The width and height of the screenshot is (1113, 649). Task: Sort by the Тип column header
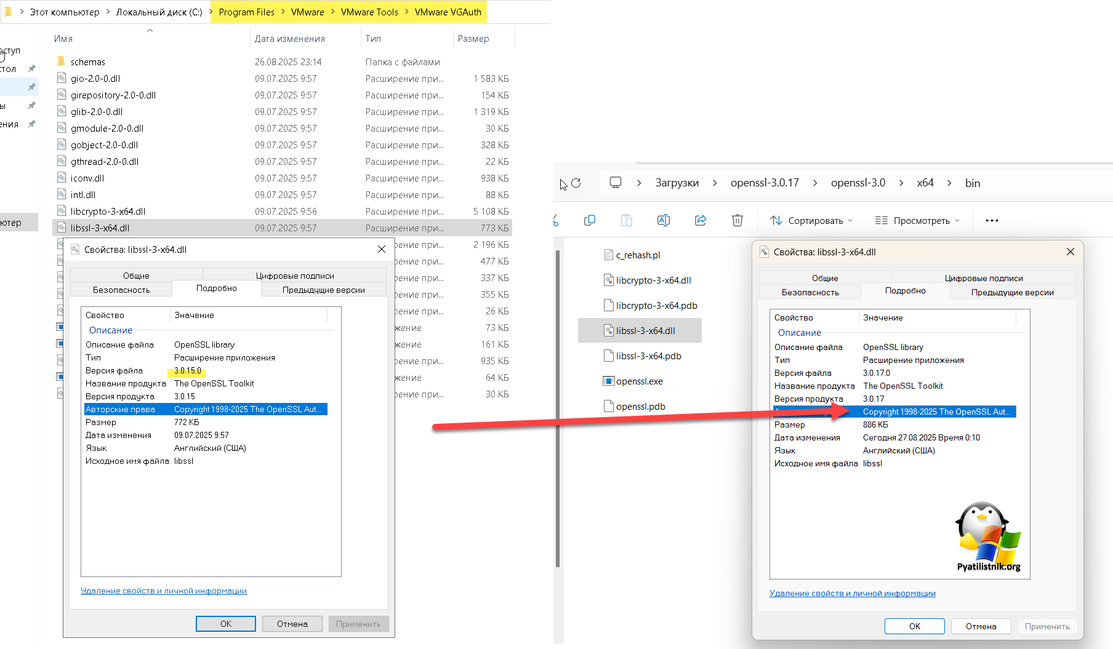click(373, 38)
